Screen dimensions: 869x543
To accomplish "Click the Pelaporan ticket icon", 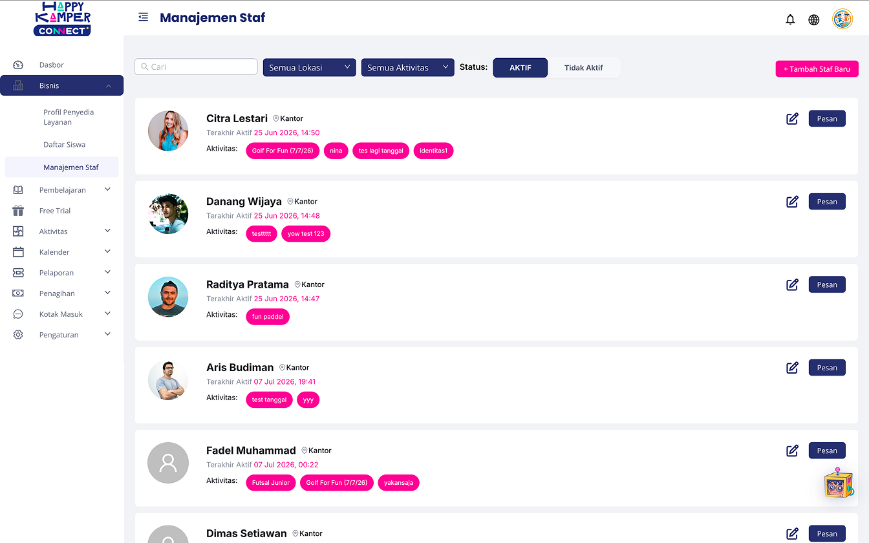I will 18,273.
